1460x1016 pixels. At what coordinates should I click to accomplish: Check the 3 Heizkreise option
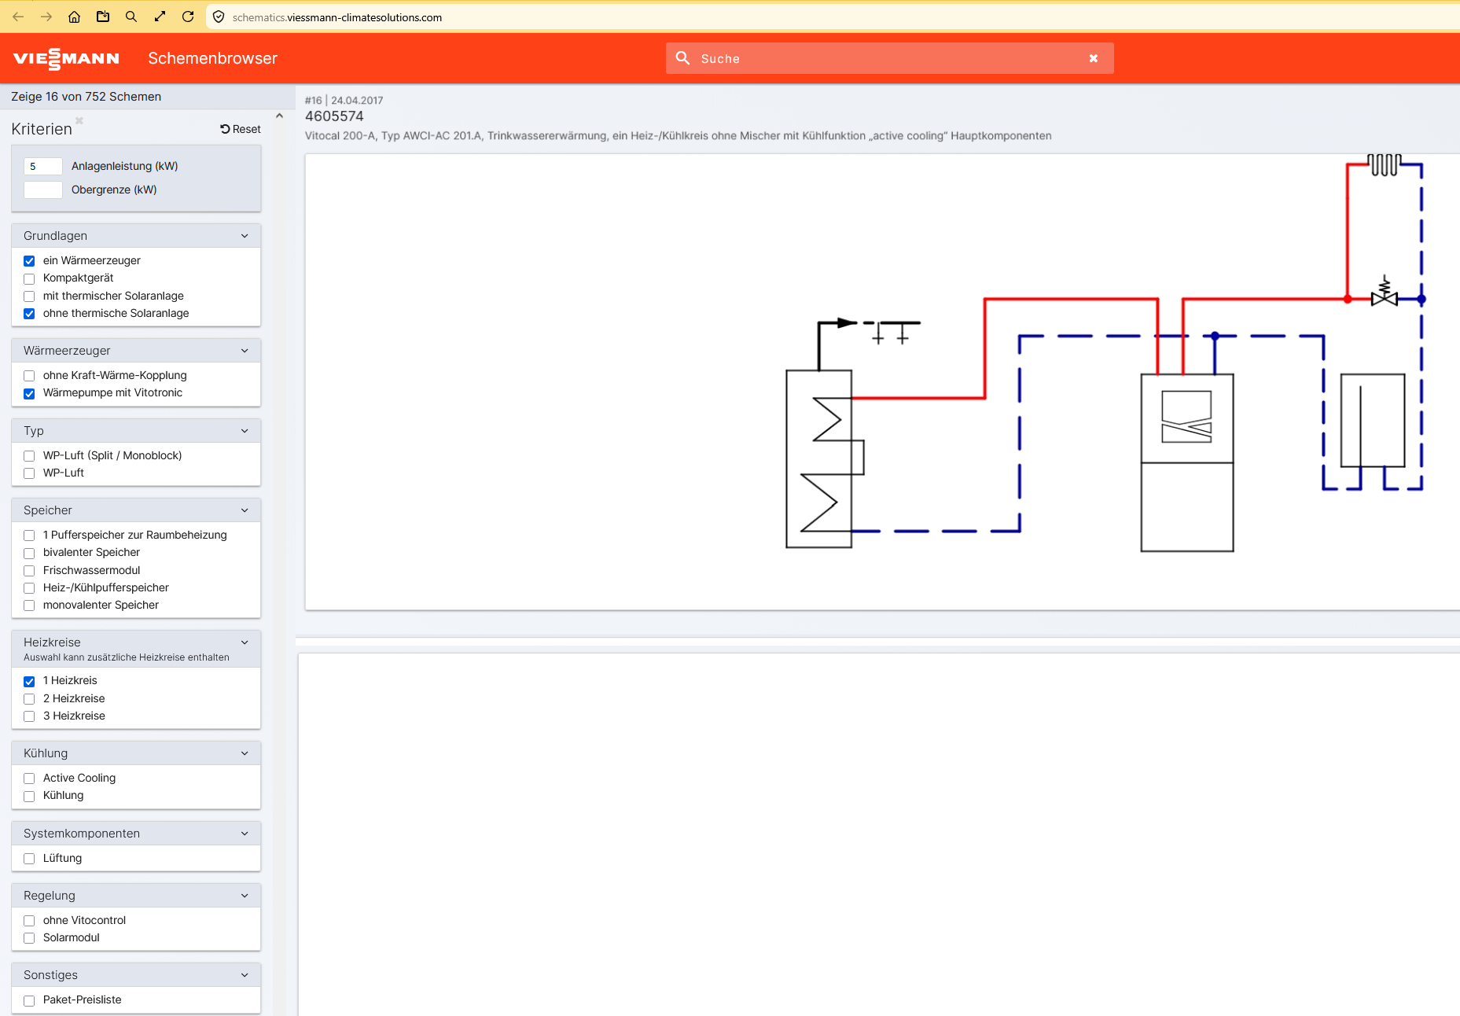click(29, 716)
